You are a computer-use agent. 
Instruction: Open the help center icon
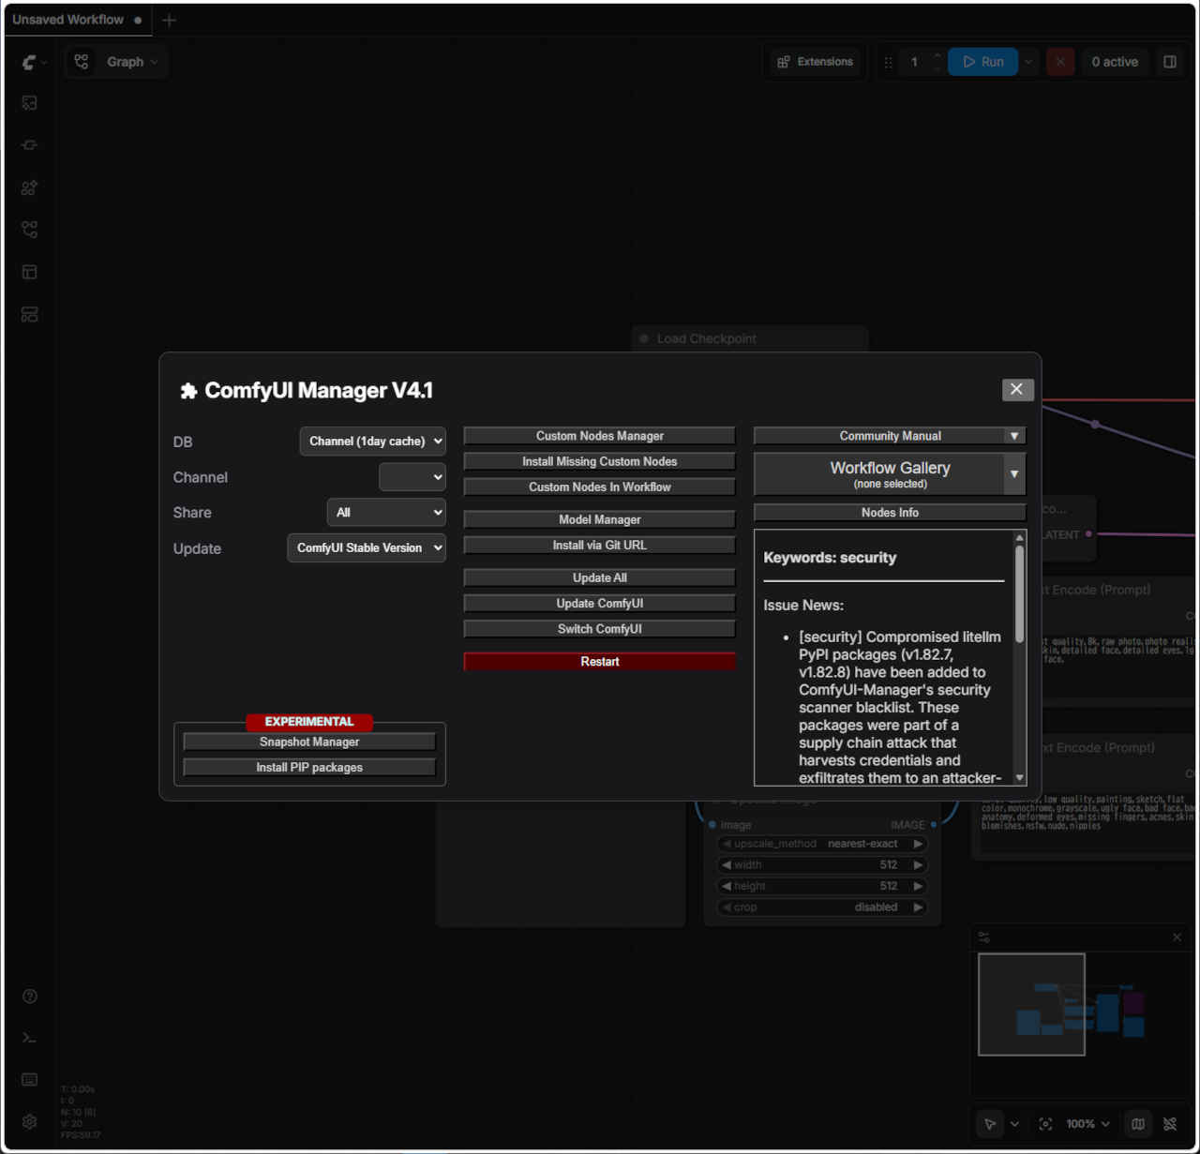pyautogui.click(x=30, y=996)
